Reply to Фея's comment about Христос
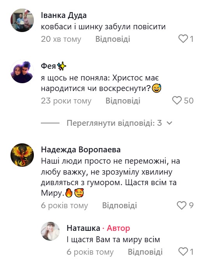212x266 pixels. (x=123, y=101)
